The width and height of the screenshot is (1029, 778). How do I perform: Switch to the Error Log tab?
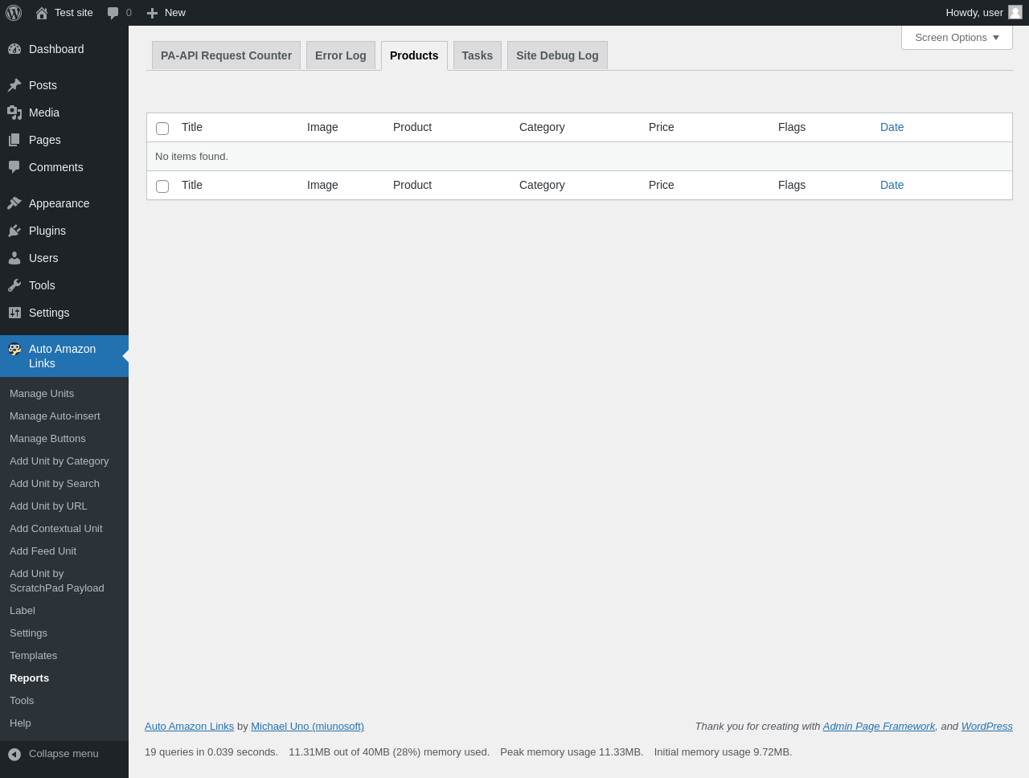click(341, 55)
